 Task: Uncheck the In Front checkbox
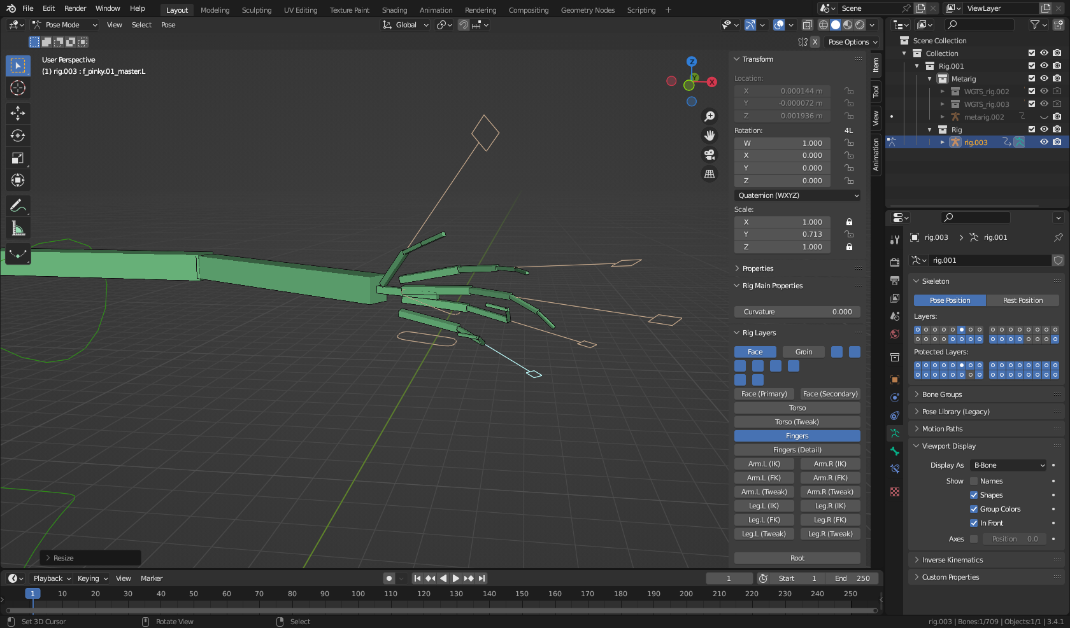tap(974, 523)
